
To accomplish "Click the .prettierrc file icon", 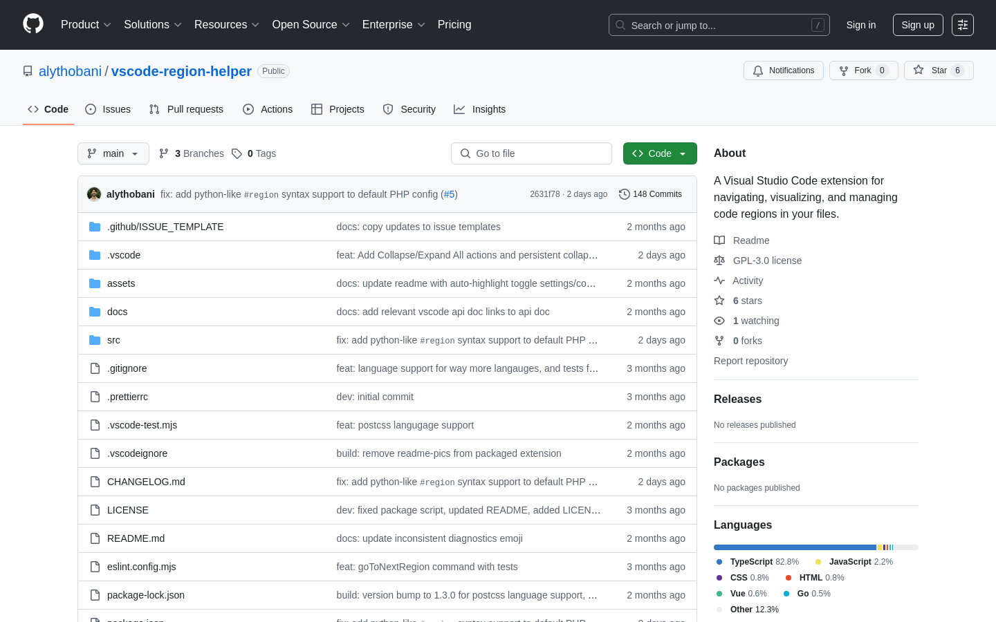I will [95, 397].
